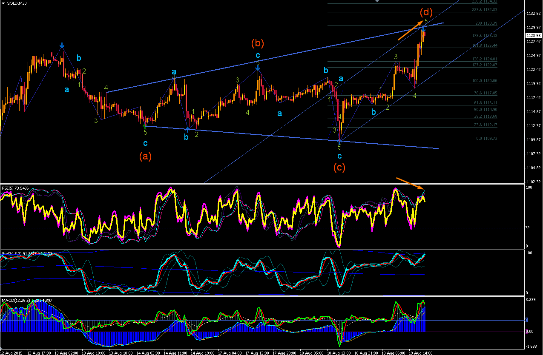Click the 17 Aug 12:00 time axis label

(x=257, y=352)
